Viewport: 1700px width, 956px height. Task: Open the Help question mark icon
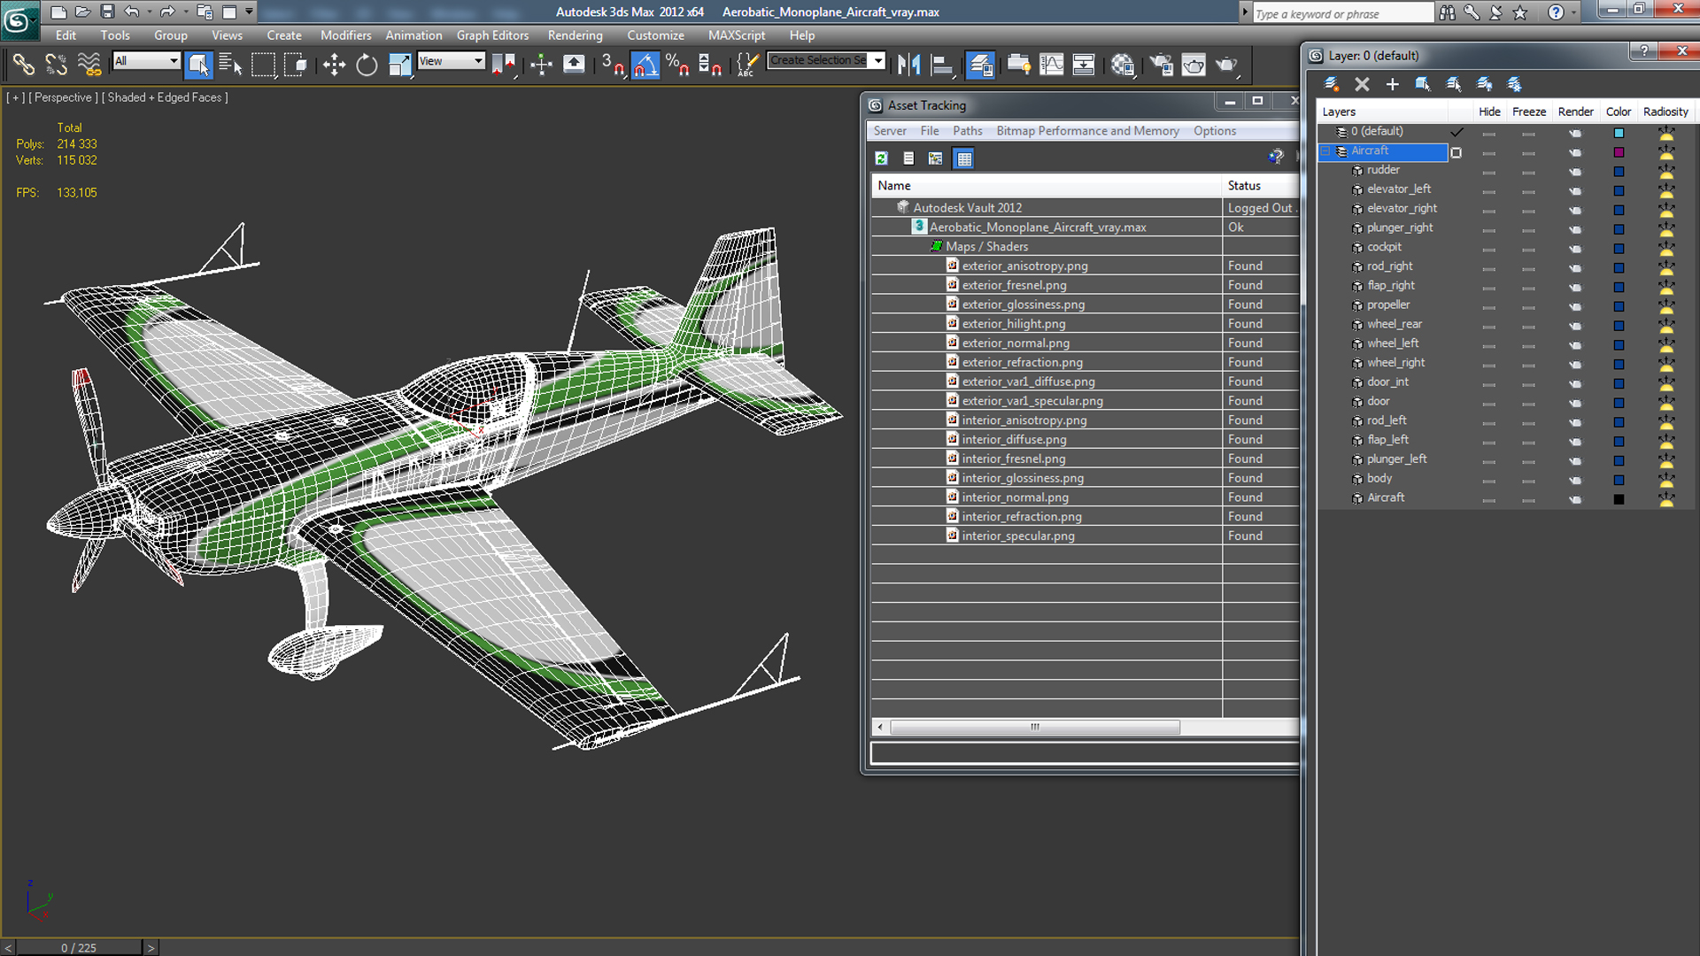(1556, 12)
